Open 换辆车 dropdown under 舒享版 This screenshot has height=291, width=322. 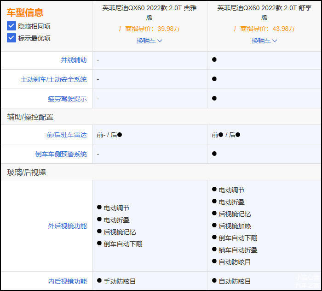coord(264,41)
